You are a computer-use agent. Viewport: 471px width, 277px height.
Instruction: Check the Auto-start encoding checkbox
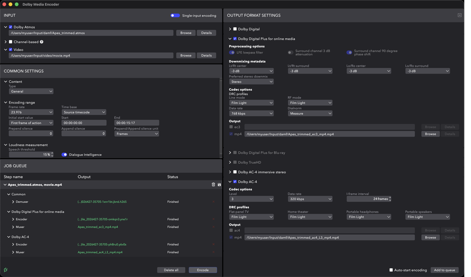pyautogui.click(x=391, y=270)
